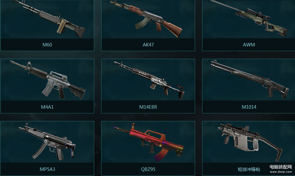Click the M60 name label
295x176 pixels.
pos(47,45)
